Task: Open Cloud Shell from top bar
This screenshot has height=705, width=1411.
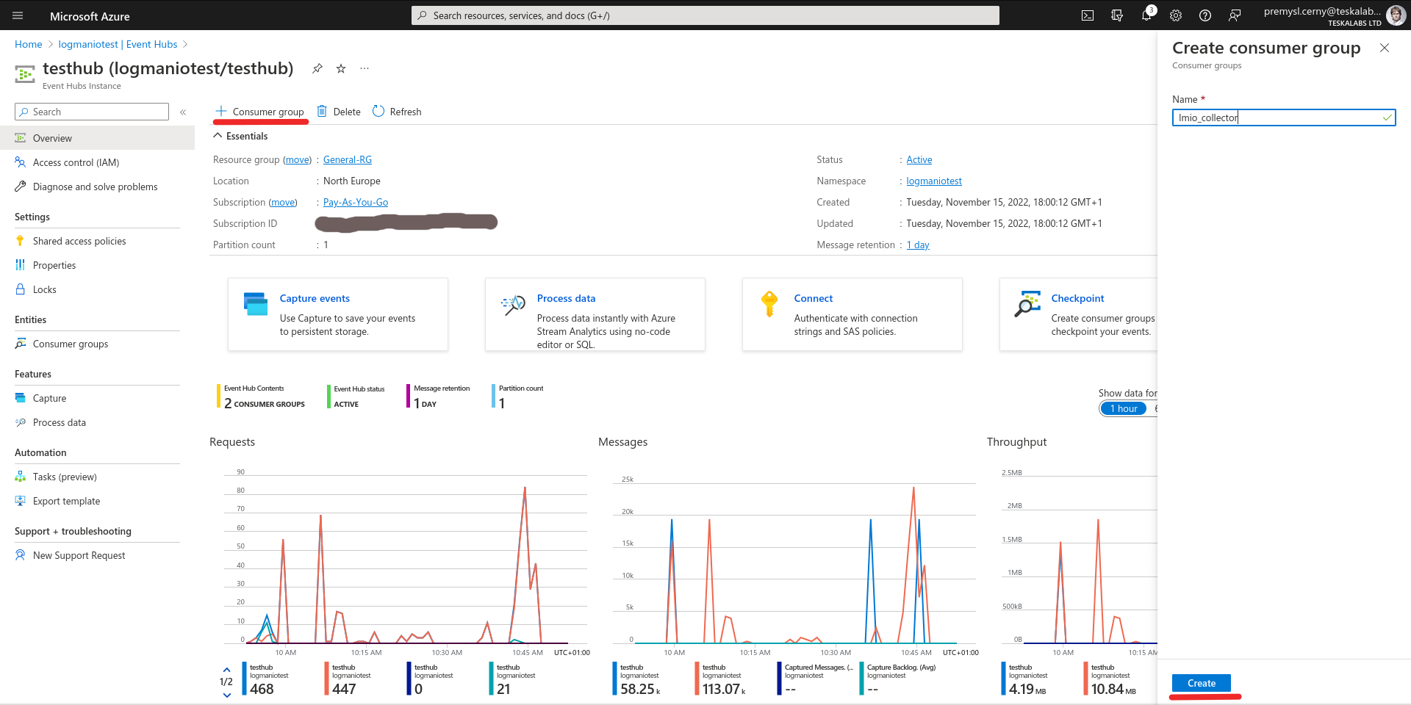Action: 1088,15
